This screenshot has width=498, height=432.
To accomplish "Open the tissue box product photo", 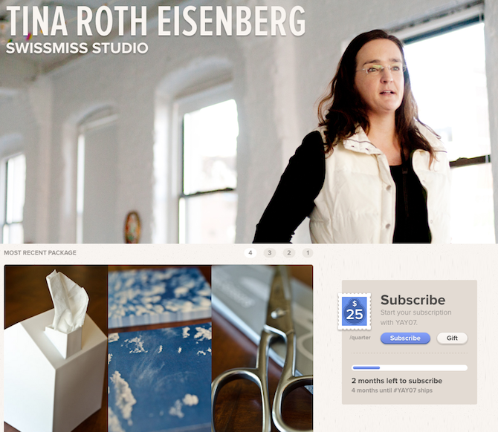I will (56, 349).
